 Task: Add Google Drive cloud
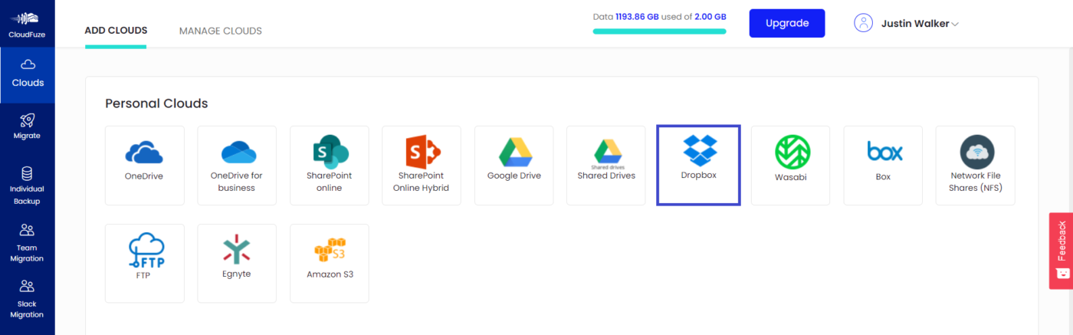(x=514, y=166)
